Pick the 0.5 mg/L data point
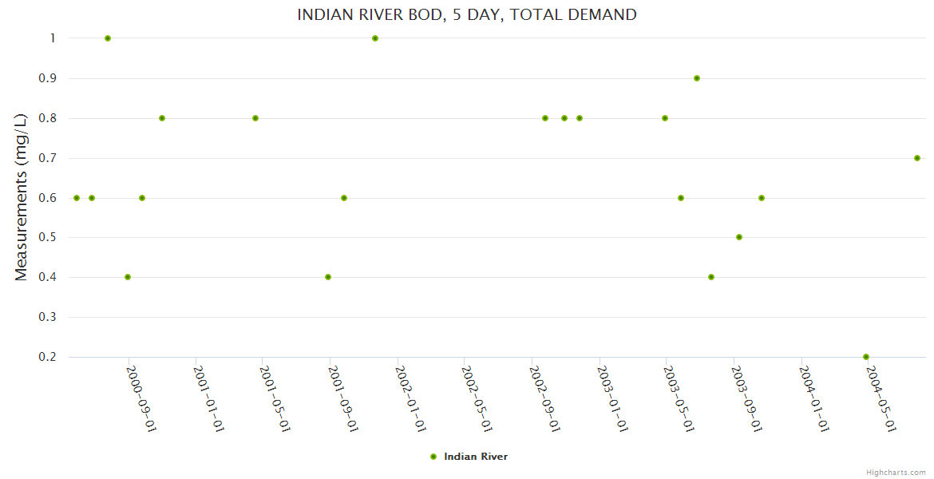This screenshot has height=479, width=934. (739, 237)
